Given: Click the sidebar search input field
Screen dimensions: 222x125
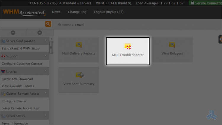Looking at the screenshot, I should (23, 24).
